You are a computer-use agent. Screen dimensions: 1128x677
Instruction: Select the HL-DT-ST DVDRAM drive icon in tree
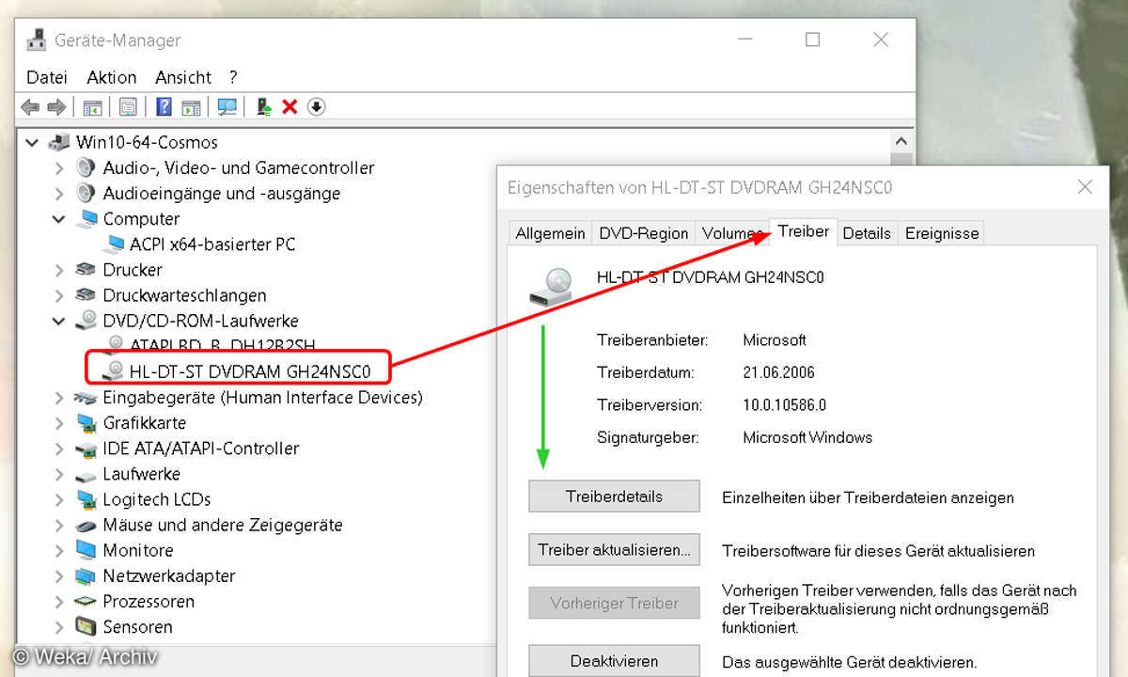[x=114, y=371]
